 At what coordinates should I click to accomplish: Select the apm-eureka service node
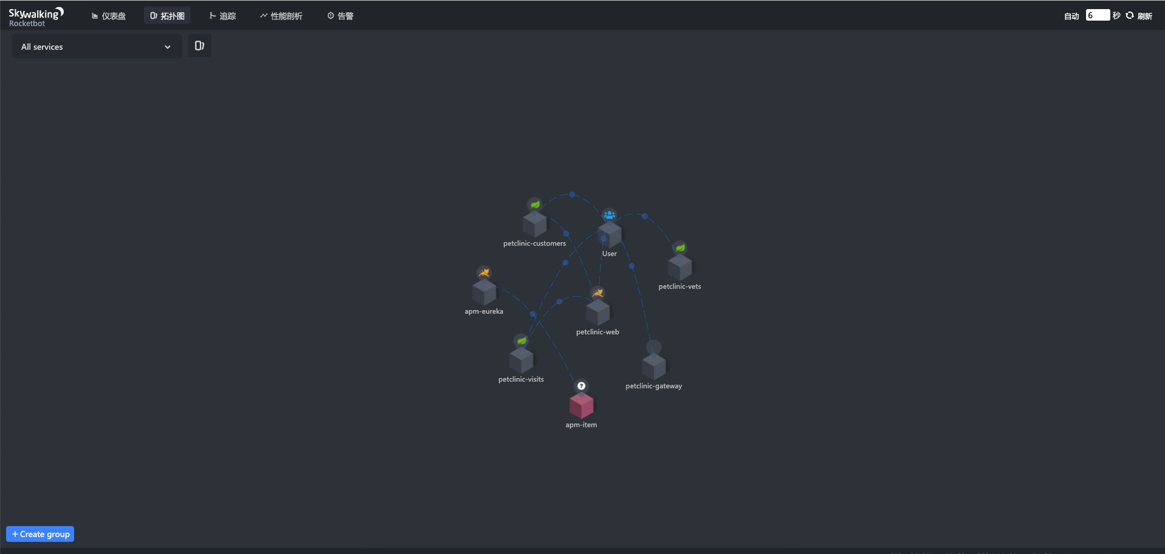[484, 292]
